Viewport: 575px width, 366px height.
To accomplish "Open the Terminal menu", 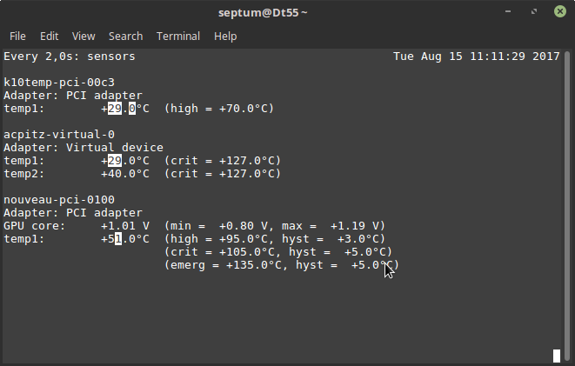I will pos(178,37).
